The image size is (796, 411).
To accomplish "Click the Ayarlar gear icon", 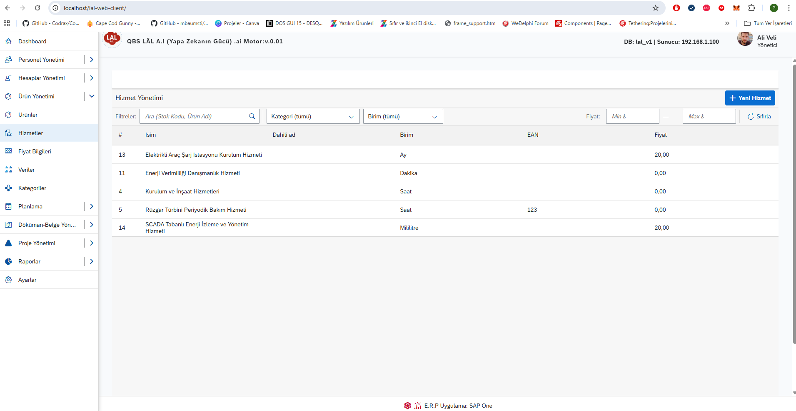I will coord(8,280).
